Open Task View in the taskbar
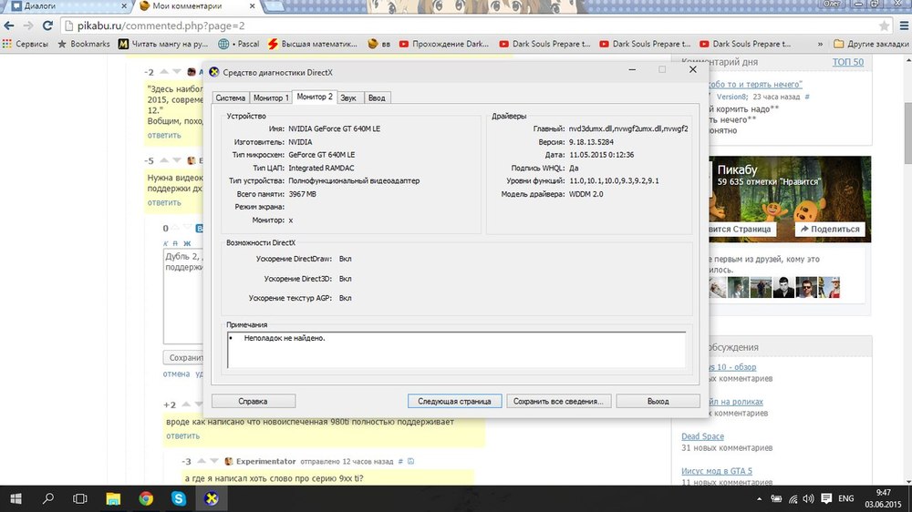Viewport: 912px width, 512px height. tap(80, 498)
